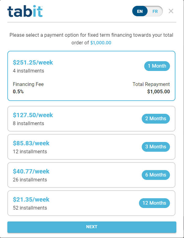Click the 12 Months badge

[x=154, y=203]
